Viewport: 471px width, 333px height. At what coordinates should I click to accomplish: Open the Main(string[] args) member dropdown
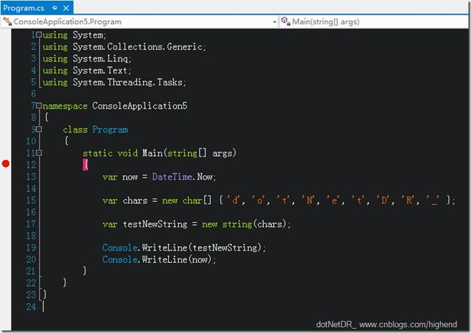375,22
